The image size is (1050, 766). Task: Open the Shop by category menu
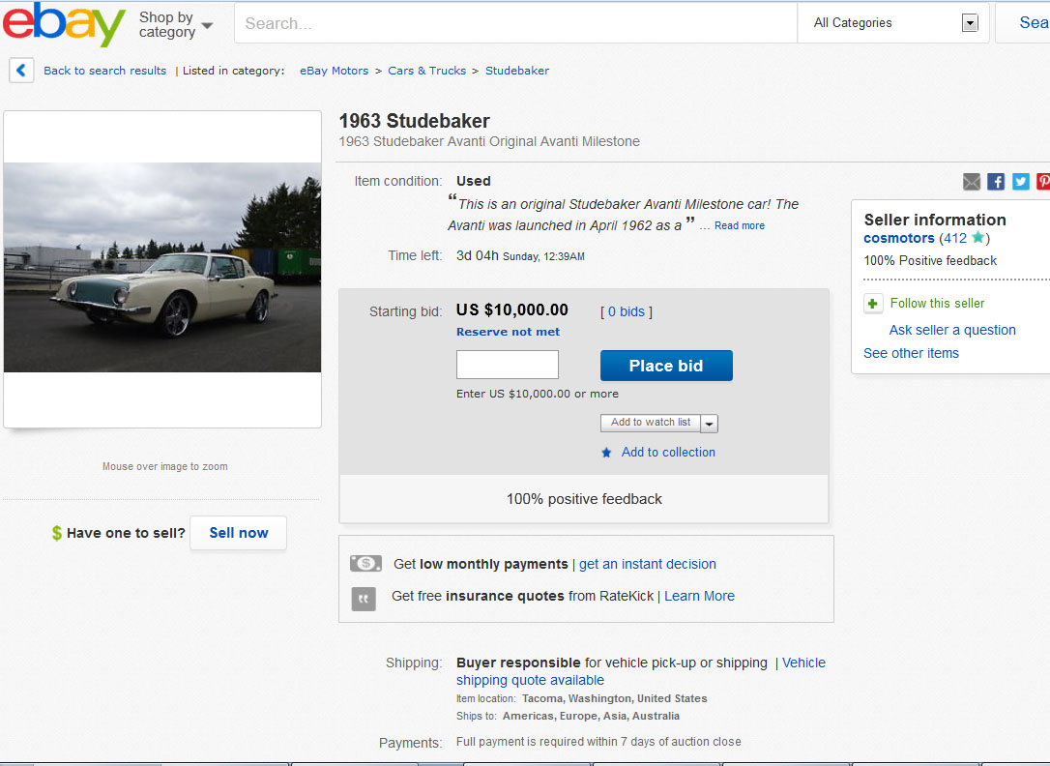click(x=175, y=24)
